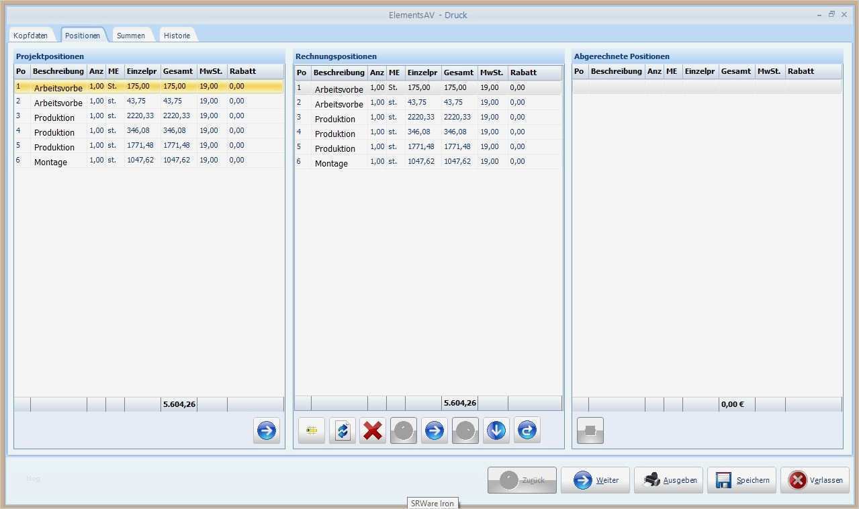Image resolution: width=859 pixels, height=509 pixels.
Task: Click the printer icon under Abgerechnete Positionen
Action: pos(590,430)
